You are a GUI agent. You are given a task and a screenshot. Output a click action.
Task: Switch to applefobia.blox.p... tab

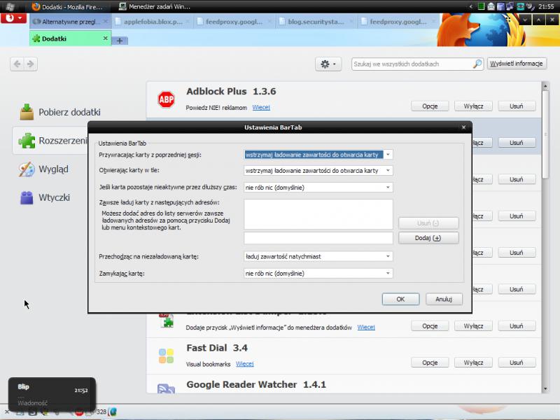(153, 22)
